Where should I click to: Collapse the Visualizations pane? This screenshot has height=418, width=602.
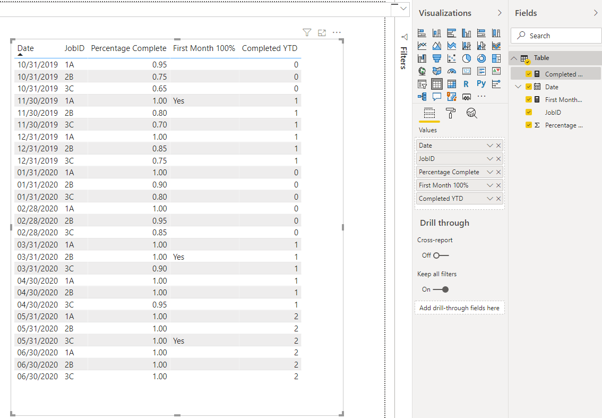point(500,13)
